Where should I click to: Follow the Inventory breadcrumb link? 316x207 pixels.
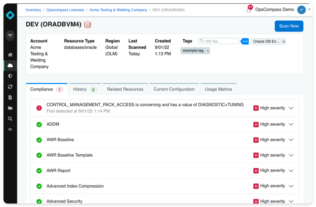point(33,10)
